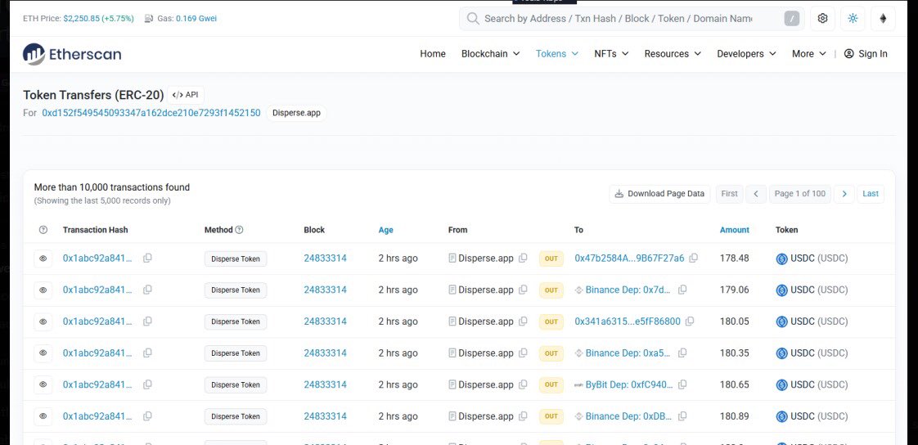The height and width of the screenshot is (445, 918).
Task: Preview transaction in the 180.65 USDC row
Action: [x=43, y=384]
